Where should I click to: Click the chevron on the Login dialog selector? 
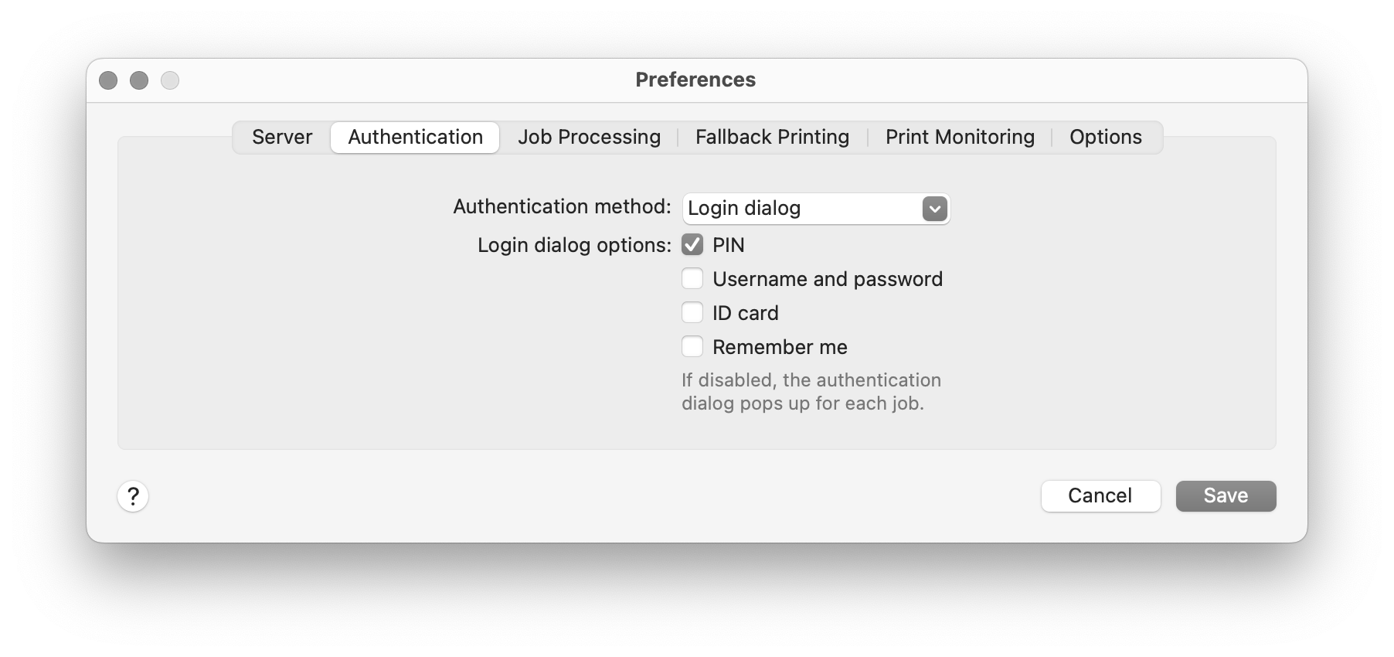coord(933,208)
